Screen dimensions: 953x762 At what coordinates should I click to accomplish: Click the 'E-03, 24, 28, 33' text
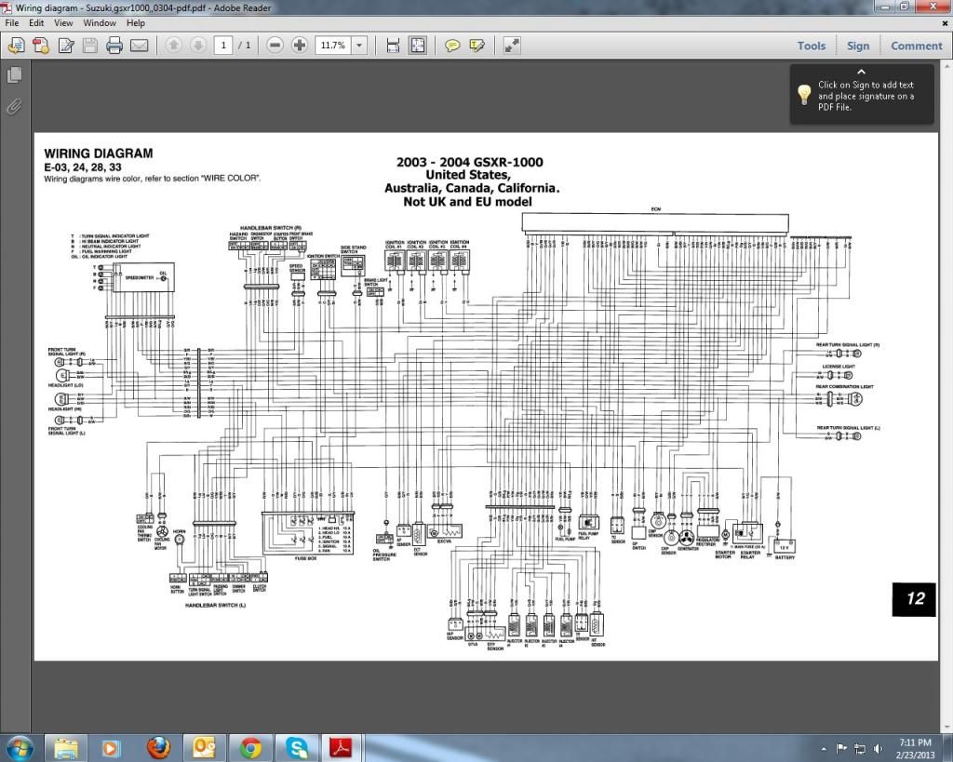click(83, 167)
